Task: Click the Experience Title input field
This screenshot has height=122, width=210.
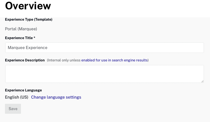Action: [105, 48]
